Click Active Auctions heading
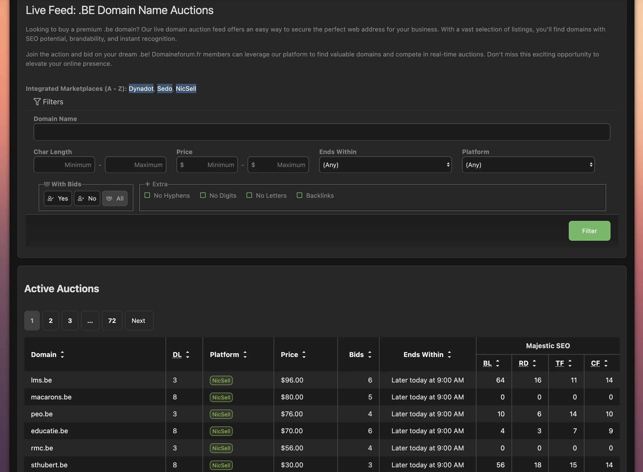 [x=62, y=289]
